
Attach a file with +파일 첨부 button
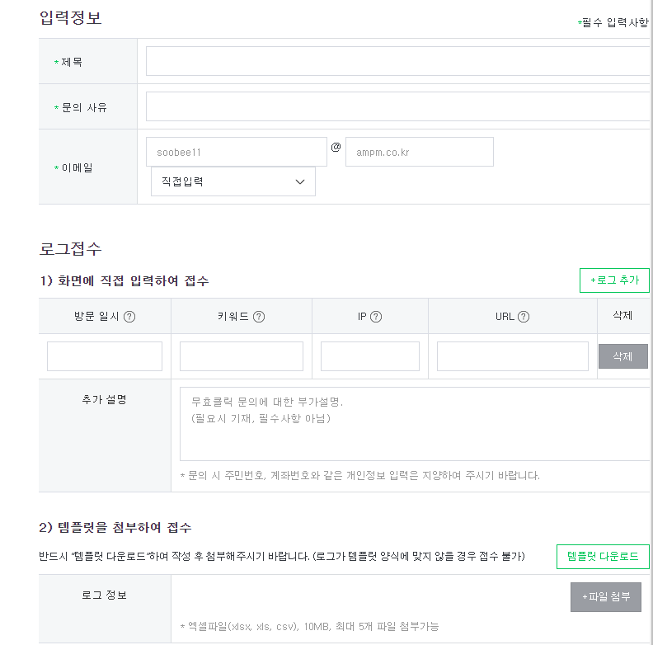pos(605,596)
